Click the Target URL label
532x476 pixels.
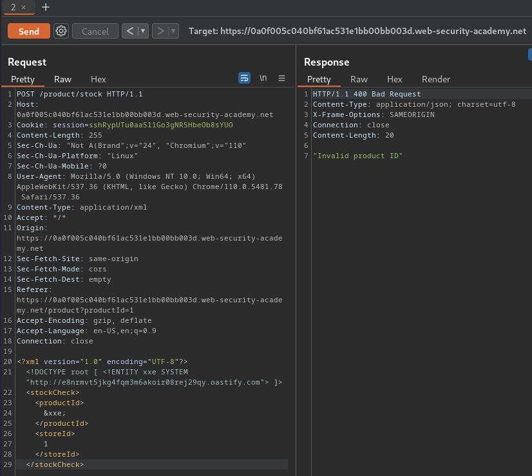(x=357, y=31)
